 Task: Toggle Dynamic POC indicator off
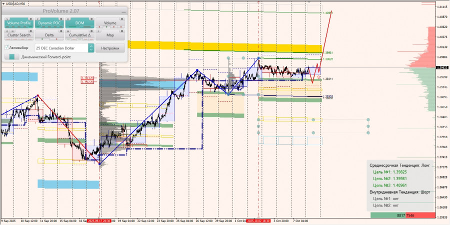pyautogui.click(x=49, y=23)
